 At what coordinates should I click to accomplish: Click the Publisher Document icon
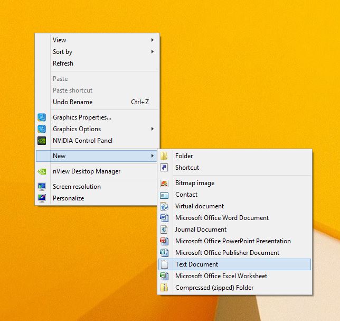164,253
